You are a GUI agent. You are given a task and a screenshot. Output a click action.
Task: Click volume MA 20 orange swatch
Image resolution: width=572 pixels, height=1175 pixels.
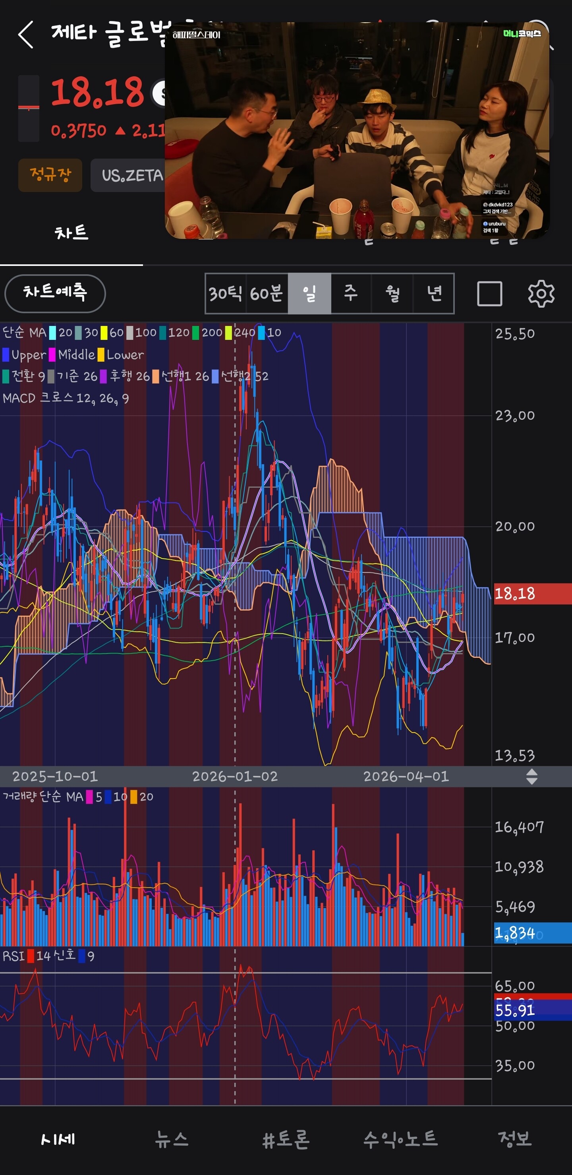(133, 797)
